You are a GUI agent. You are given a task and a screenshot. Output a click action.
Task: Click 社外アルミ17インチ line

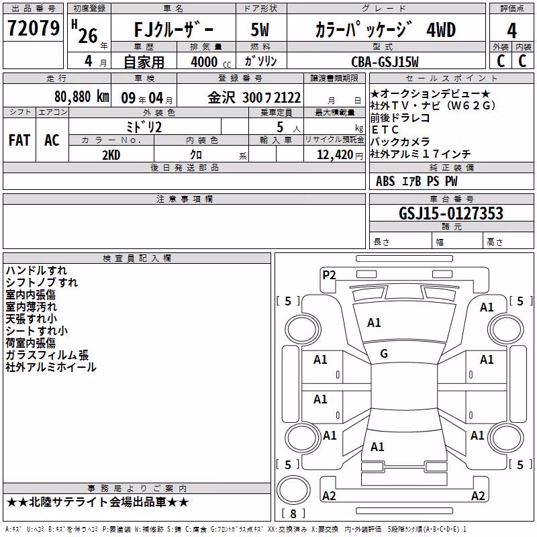click(x=421, y=154)
